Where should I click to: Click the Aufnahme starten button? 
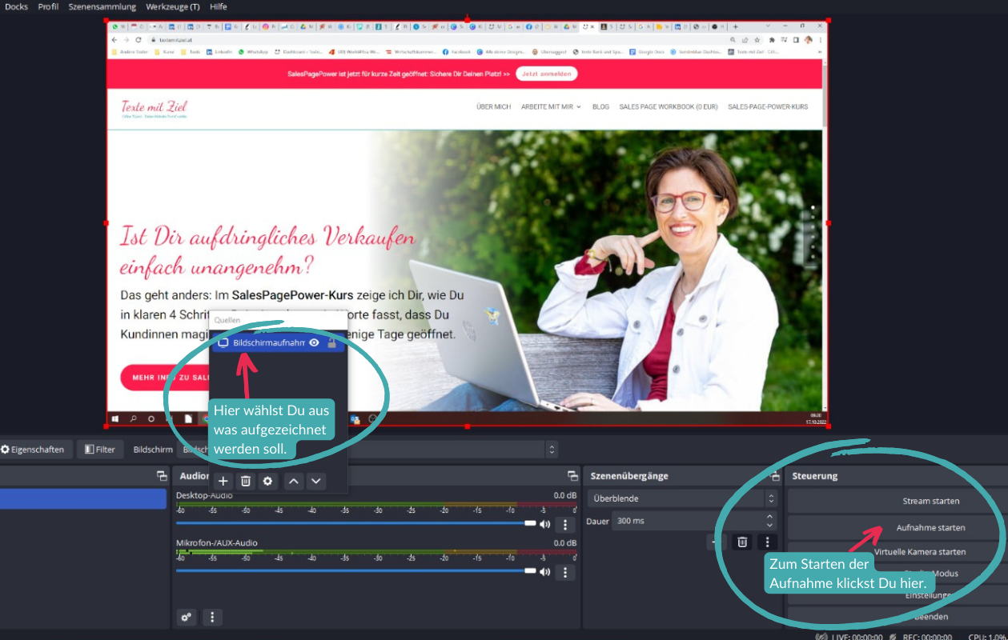click(930, 527)
